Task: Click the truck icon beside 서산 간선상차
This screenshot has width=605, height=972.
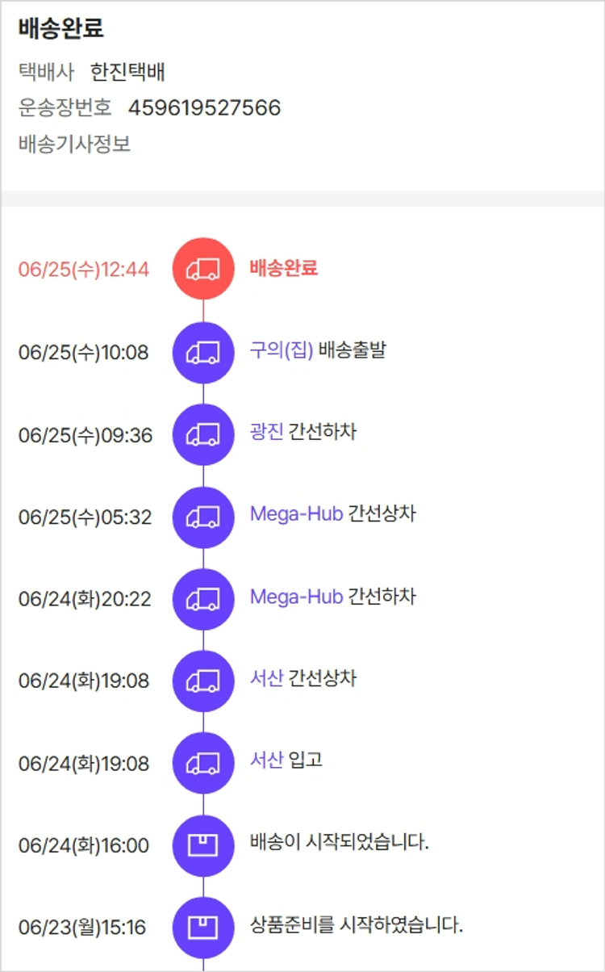Action: [x=203, y=681]
